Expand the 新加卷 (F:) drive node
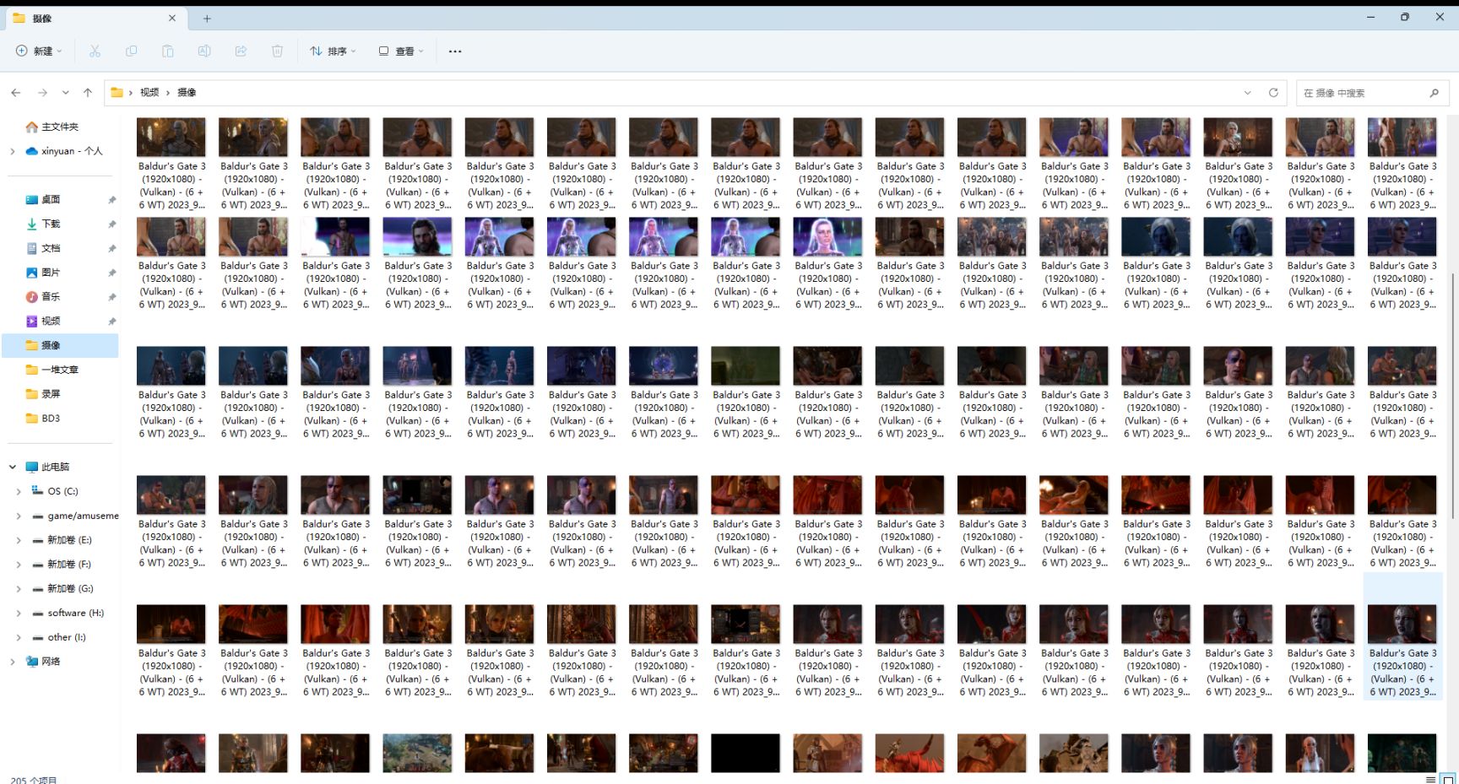 [19, 565]
